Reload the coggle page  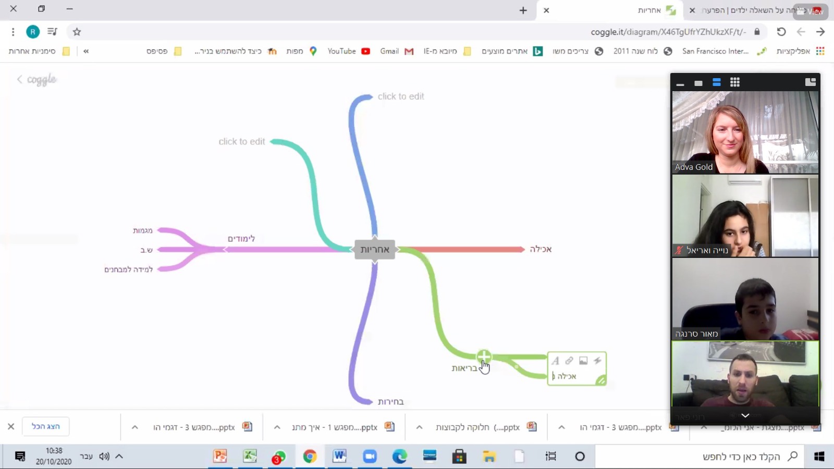pyautogui.click(x=781, y=32)
